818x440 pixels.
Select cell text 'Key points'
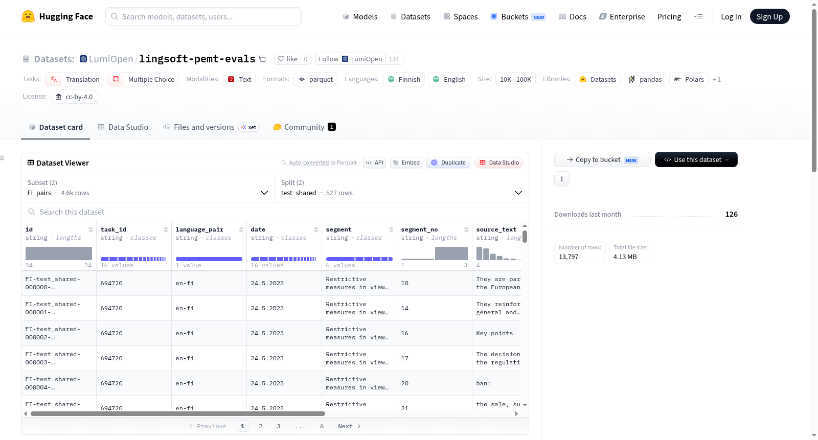[494, 333]
